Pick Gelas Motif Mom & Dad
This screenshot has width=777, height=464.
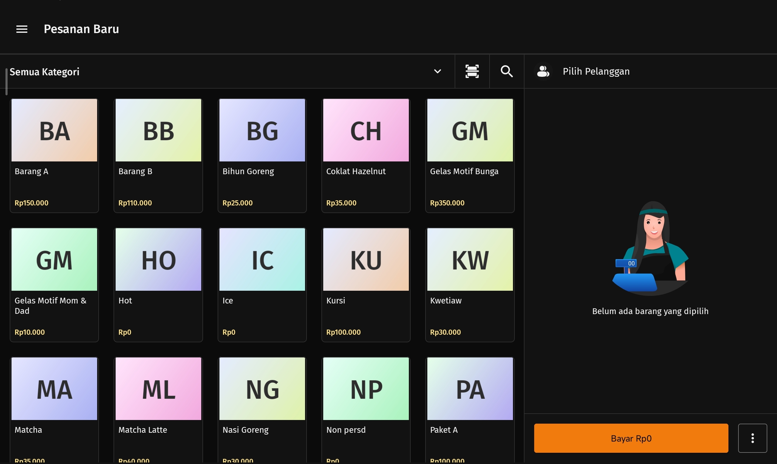[x=54, y=285]
